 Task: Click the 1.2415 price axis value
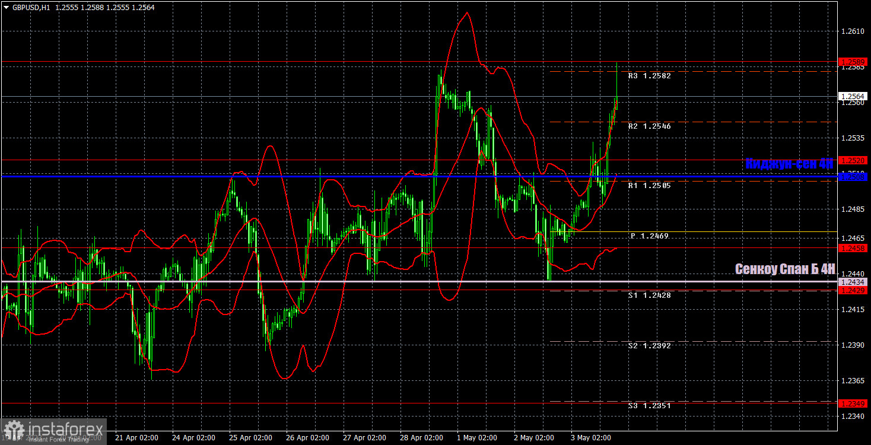coord(853,310)
